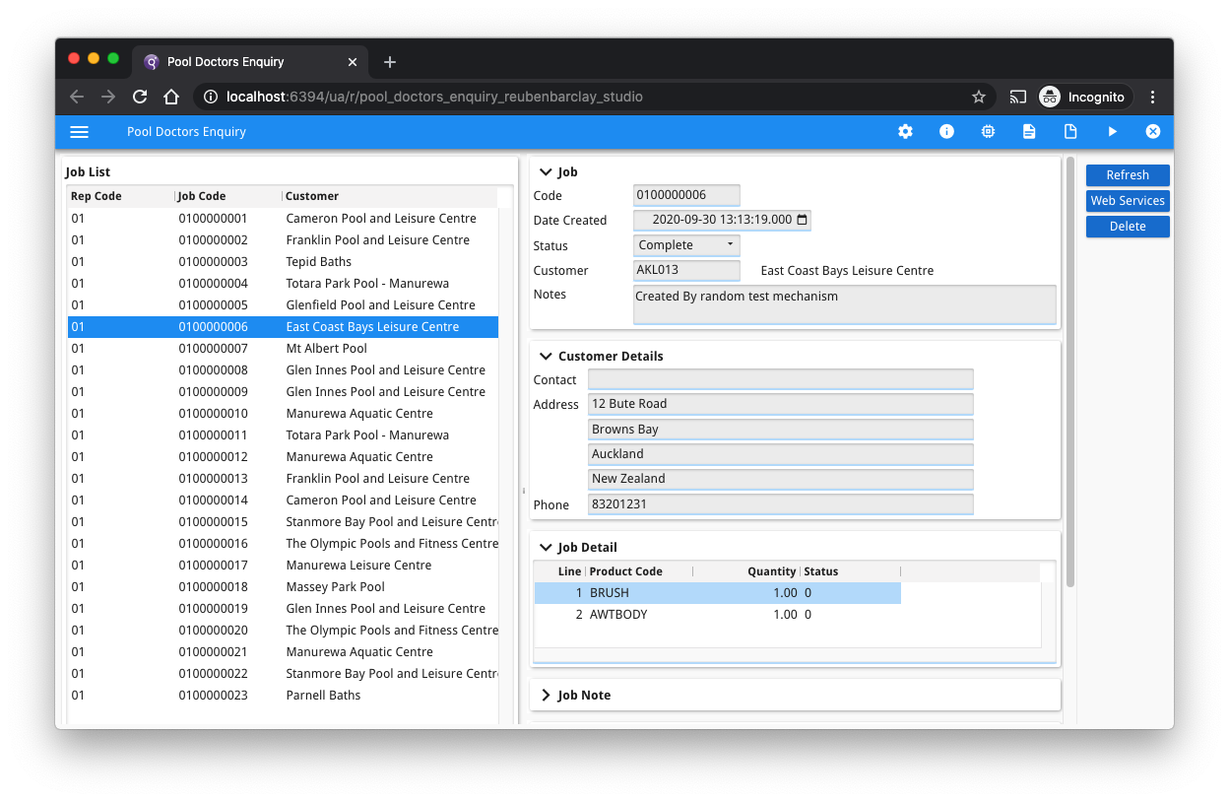1229x802 pixels.
Task: Select job 0100000020 Olympic Pools row
Action: pyautogui.click(x=283, y=631)
